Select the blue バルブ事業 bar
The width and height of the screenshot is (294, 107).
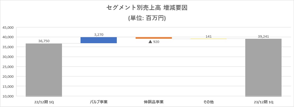pos(99,40)
